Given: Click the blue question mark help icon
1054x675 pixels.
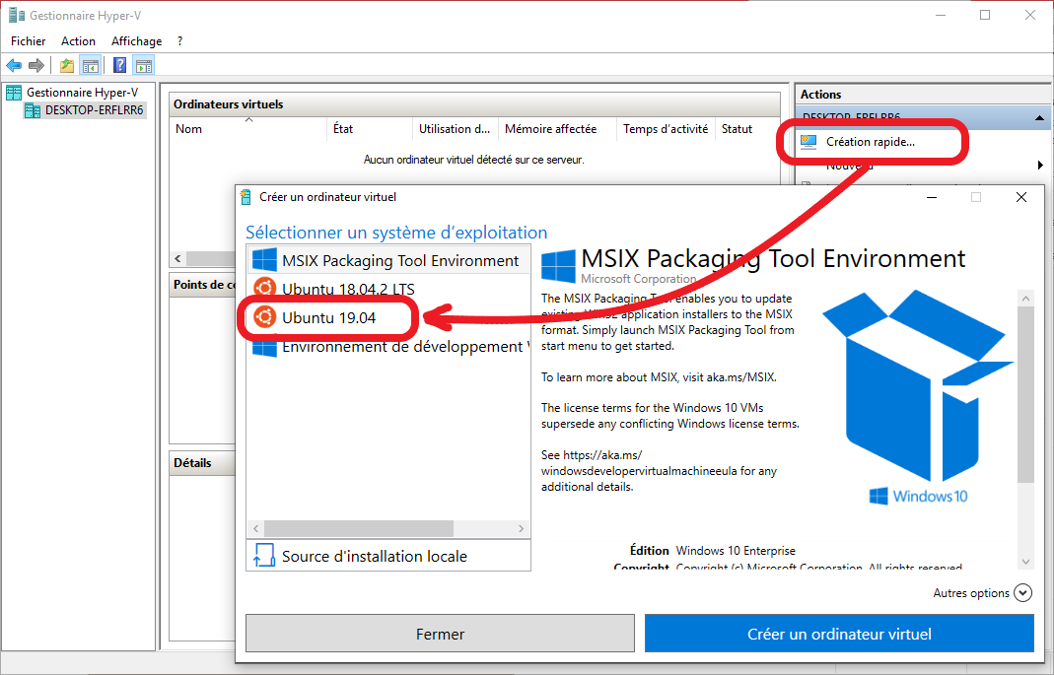Looking at the screenshot, I should (119, 66).
